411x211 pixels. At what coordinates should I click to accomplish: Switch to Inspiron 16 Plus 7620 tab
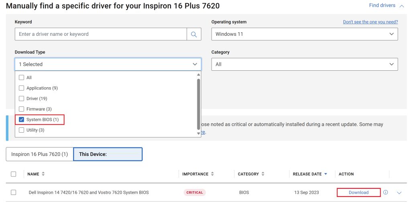coord(39,154)
